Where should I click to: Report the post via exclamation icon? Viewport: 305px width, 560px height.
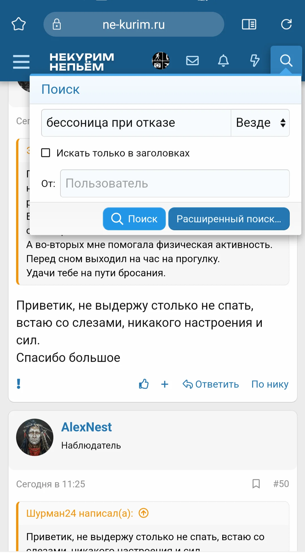tap(18, 384)
